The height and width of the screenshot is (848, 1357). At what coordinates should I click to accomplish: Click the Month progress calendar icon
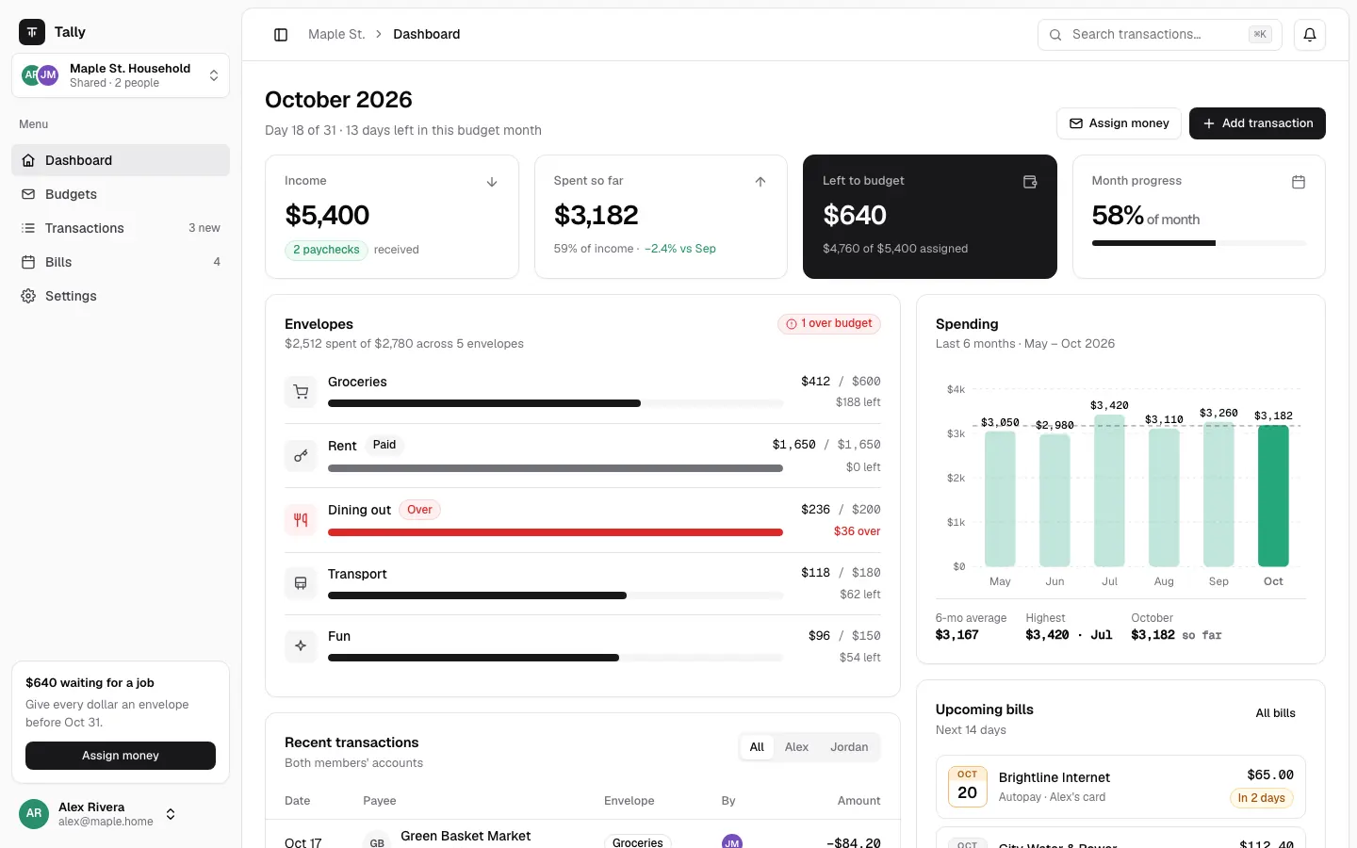point(1299,182)
